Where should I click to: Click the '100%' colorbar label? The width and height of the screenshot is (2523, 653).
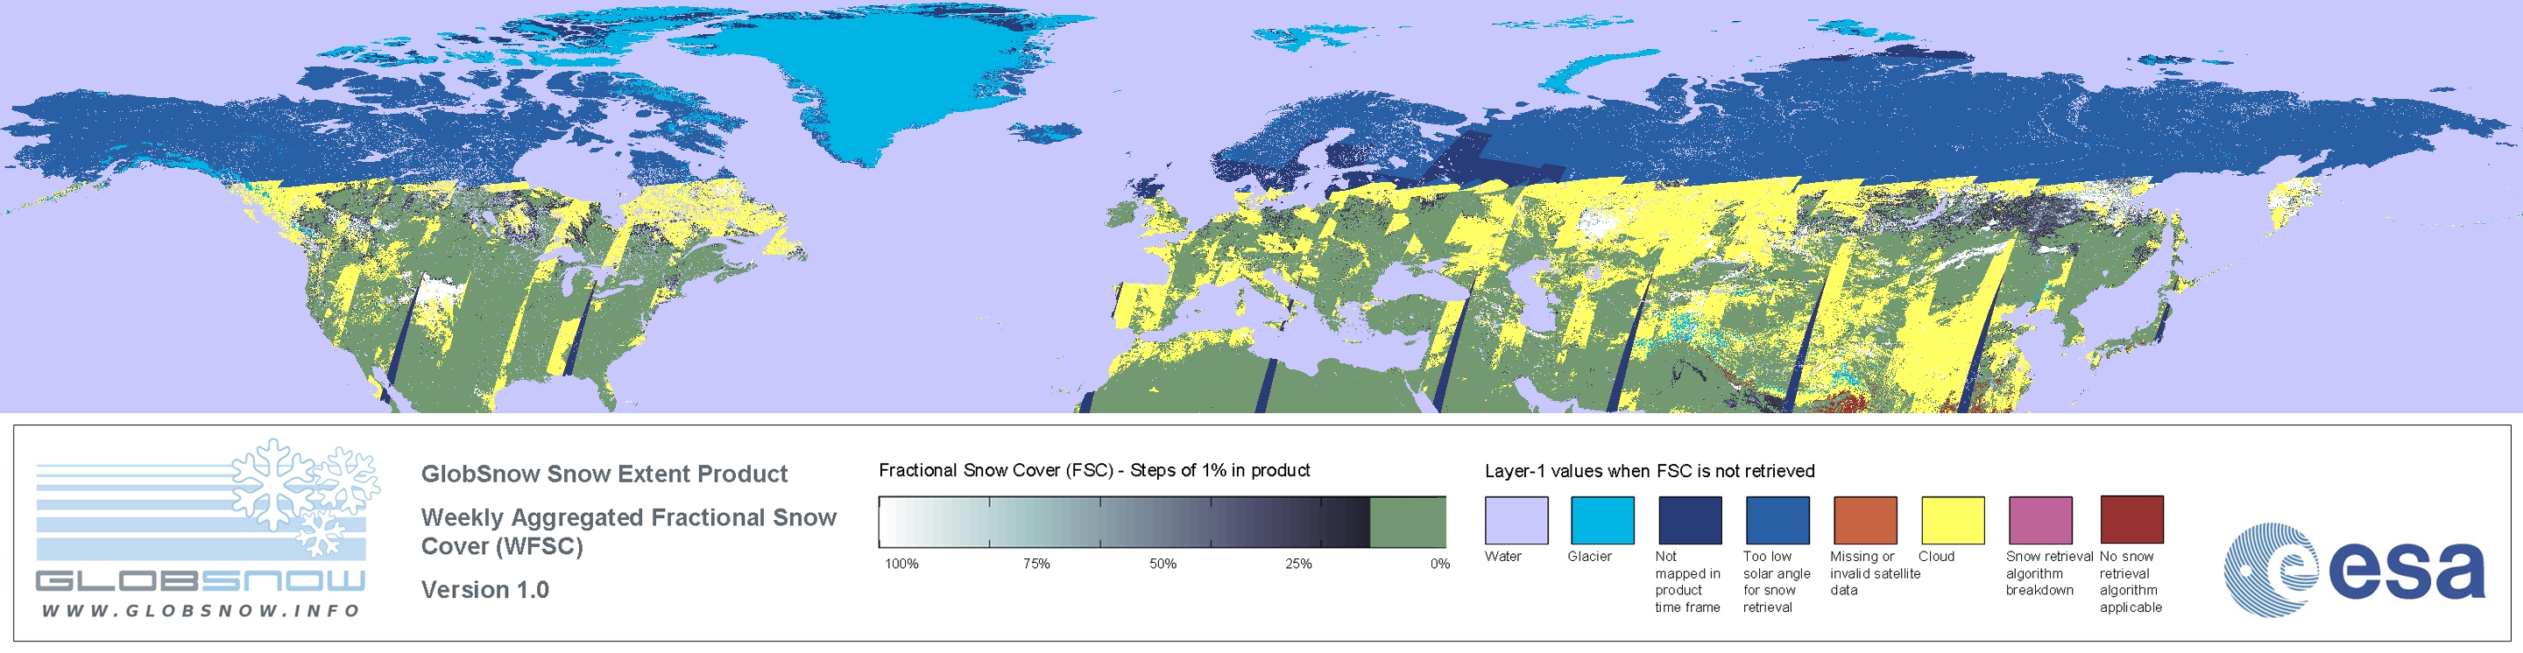[x=902, y=564]
